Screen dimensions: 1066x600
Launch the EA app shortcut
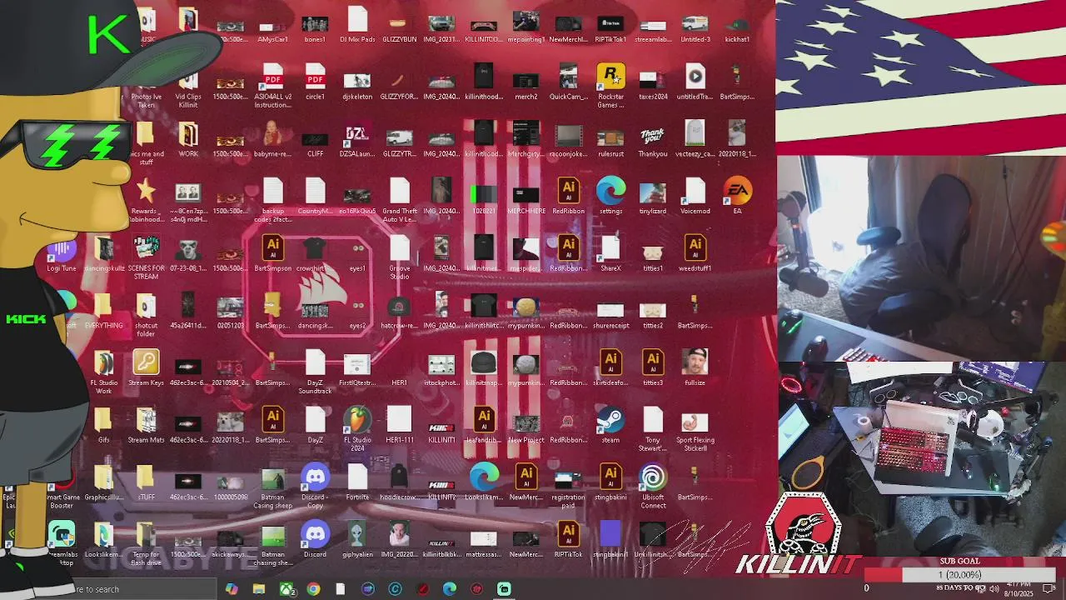[x=737, y=192]
